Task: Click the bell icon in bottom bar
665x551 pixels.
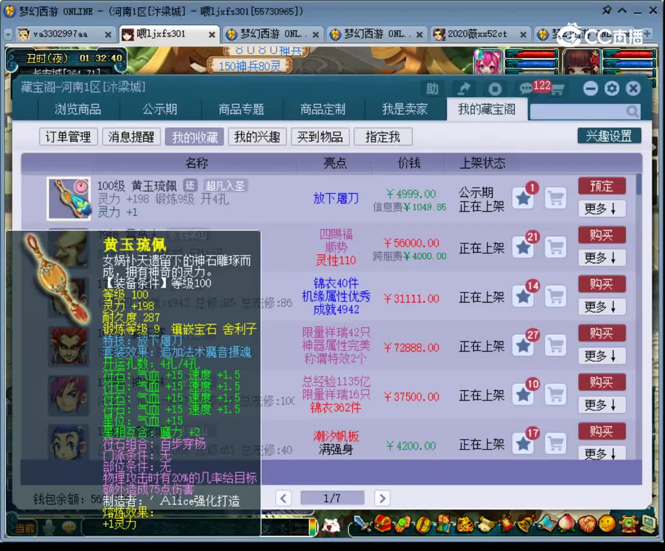Action: point(526,524)
